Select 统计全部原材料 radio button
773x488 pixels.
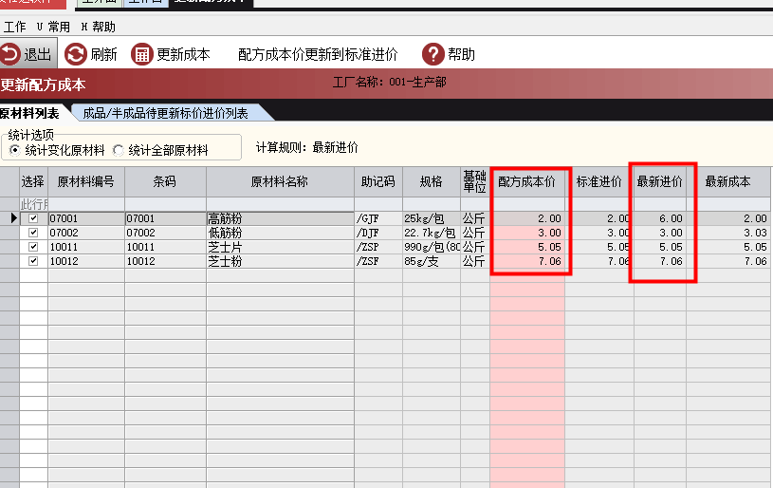[x=118, y=150]
